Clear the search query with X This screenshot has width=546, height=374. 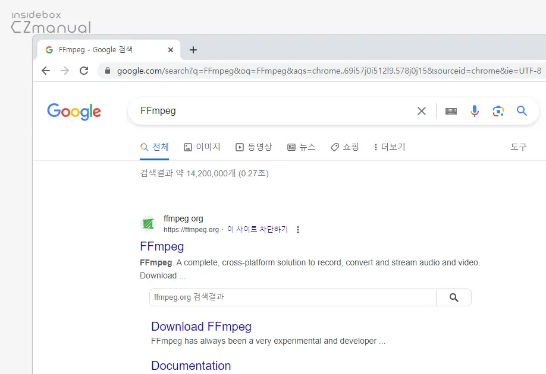tap(422, 111)
